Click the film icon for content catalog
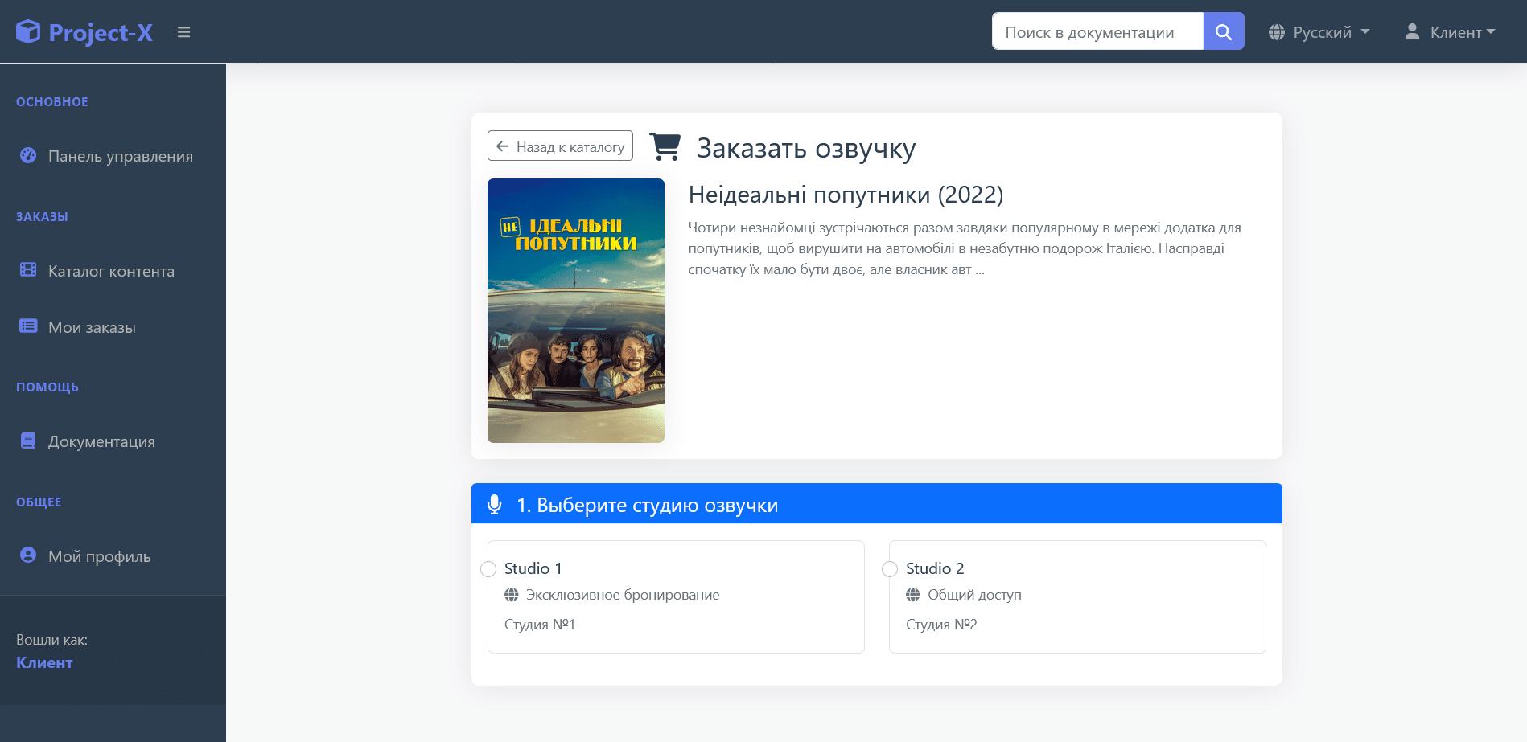Image resolution: width=1527 pixels, height=742 pixels. (x=28, y=270)
